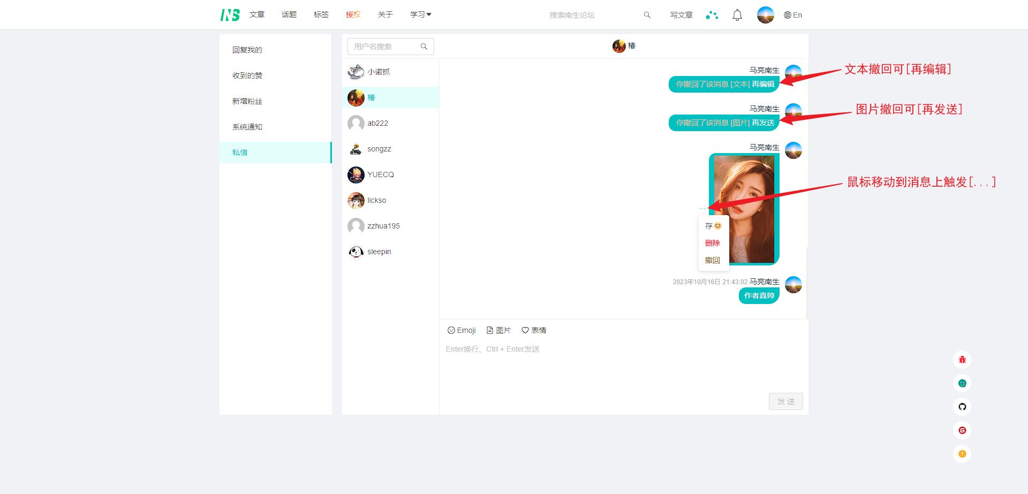
Task: Open the GitHub icon on right side
Action: pos(962,407)
